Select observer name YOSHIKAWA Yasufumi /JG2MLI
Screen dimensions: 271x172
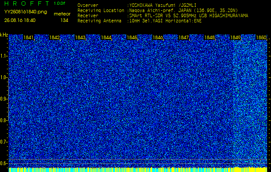[x=162, y=5]
